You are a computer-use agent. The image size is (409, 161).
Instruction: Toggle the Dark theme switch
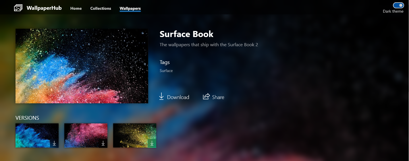(x=398, y=5)
